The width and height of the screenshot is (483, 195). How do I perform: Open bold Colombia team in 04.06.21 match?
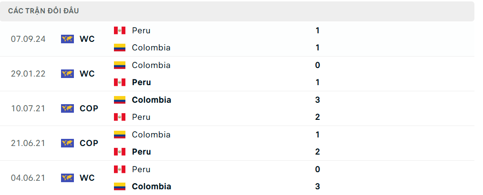click(151, 186)
